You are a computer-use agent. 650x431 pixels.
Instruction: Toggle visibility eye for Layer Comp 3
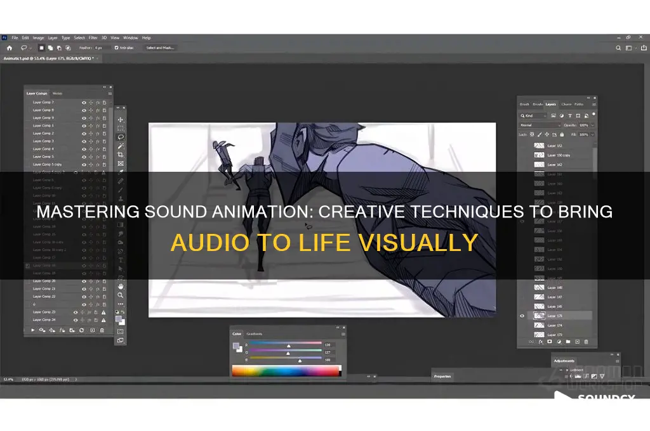(84, 141)
